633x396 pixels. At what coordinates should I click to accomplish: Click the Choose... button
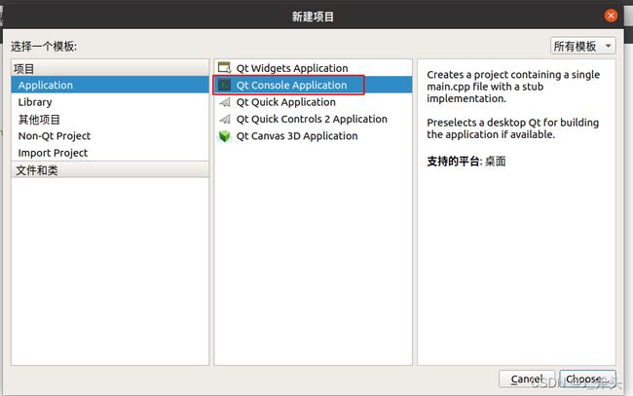[587, 378]
